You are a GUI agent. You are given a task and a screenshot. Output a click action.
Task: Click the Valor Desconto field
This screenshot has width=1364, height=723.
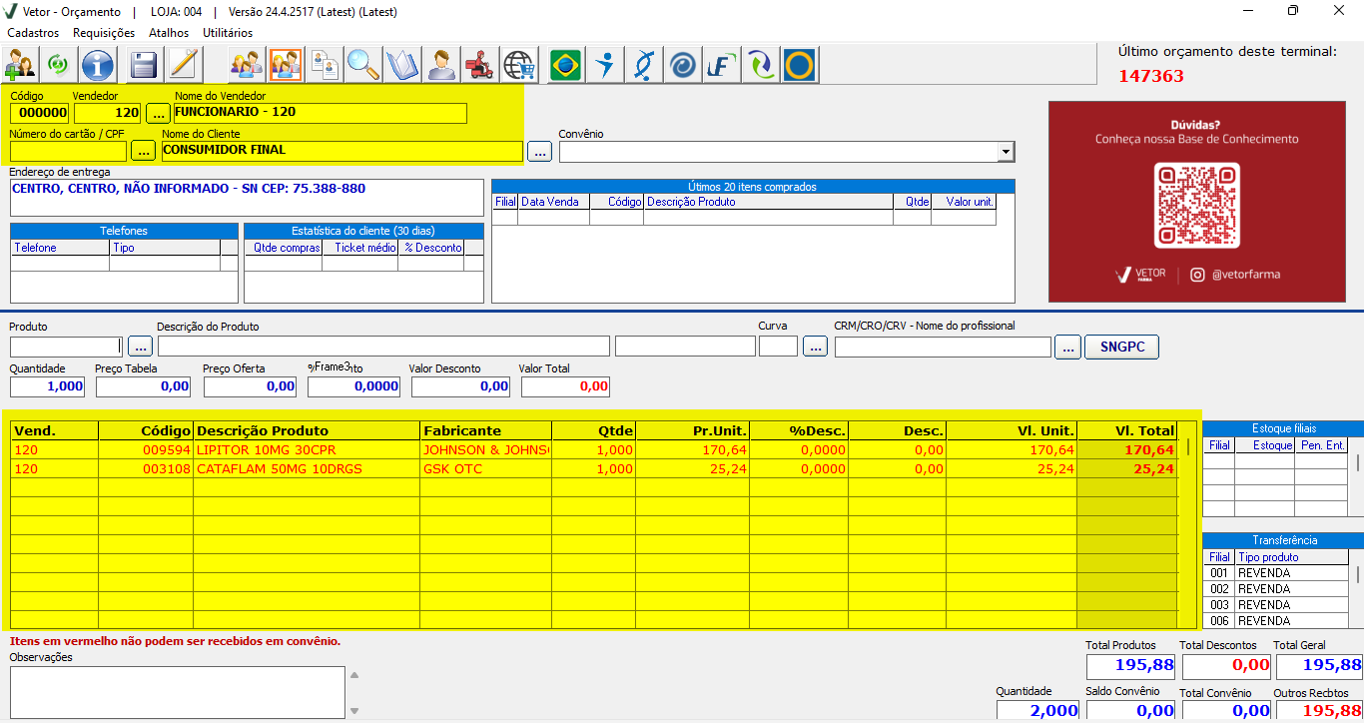click(x=461, y=386)
